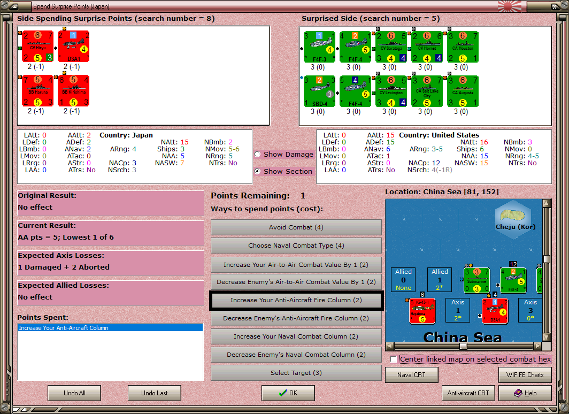Screen dimensions: 569x414
Task: Open the WIF FE Charts
Action: click(x=525, y=375)
